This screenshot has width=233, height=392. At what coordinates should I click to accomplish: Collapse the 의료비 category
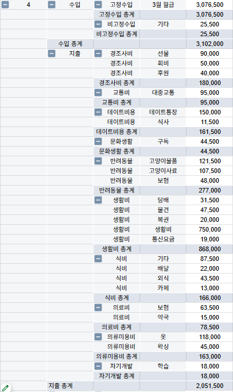pyautogui.click(x=98, y=308)
